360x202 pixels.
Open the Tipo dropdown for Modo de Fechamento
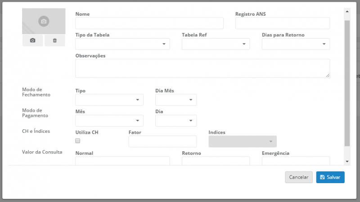tap(109, 100)
